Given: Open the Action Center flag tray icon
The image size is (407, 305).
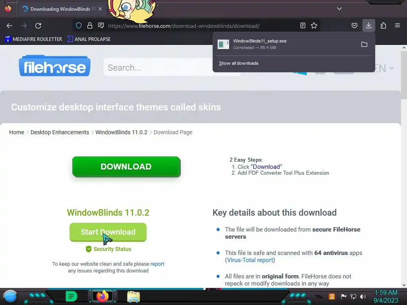Looking at the screenshot, I should (343, 296).
